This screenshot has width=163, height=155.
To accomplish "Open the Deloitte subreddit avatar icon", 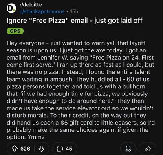I will 11,9.
